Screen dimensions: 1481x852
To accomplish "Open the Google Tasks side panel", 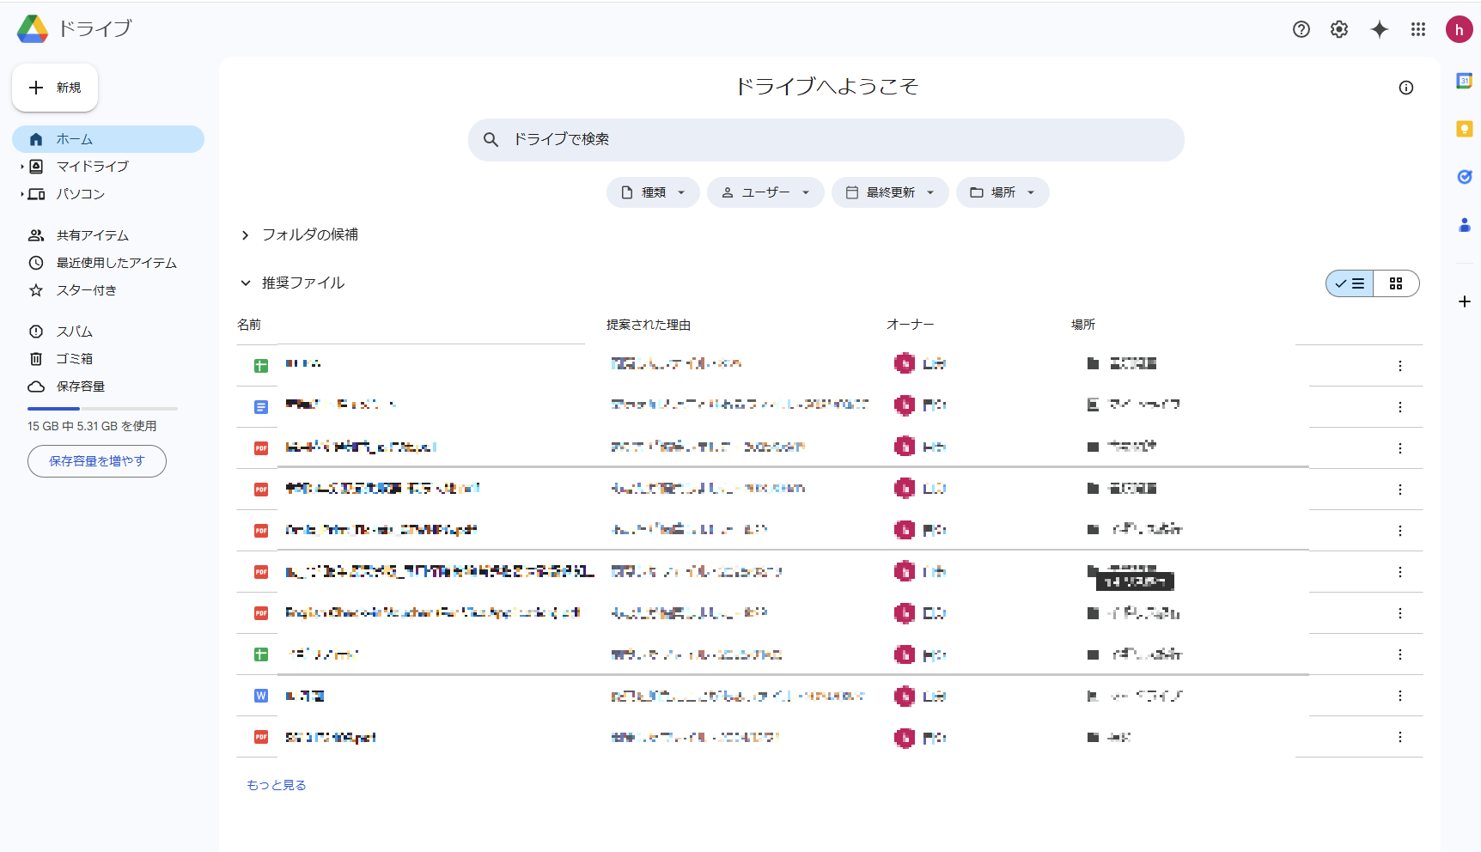I will pos(1465,177).
